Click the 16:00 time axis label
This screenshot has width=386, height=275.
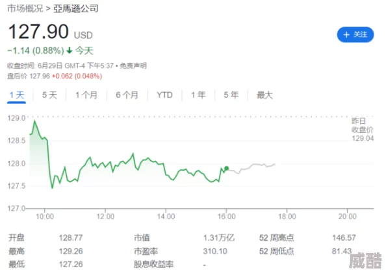[x=227, y=217]
